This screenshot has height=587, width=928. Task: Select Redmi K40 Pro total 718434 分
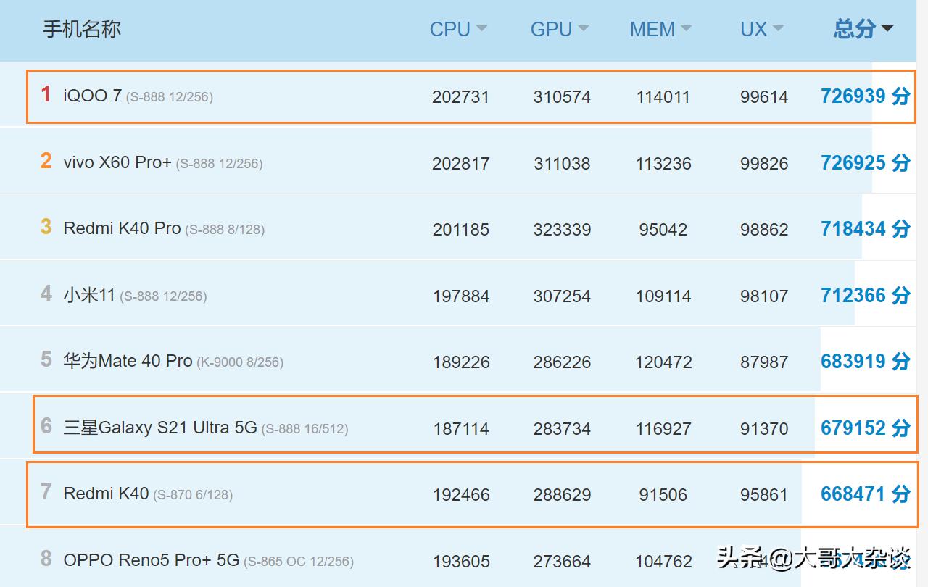point(865,228)
